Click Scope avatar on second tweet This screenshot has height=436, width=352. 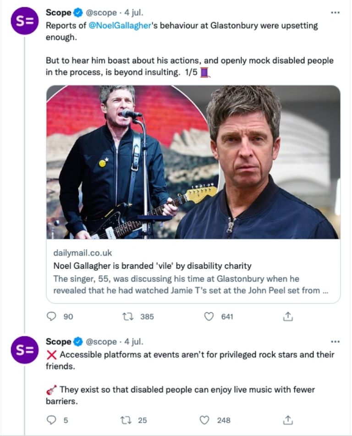(24, 350)
